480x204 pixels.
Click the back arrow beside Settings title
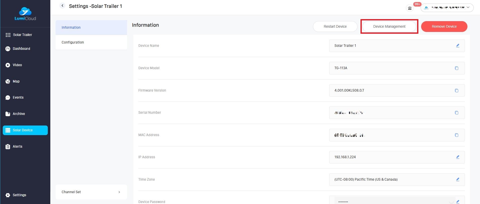[x=62, y=6]
